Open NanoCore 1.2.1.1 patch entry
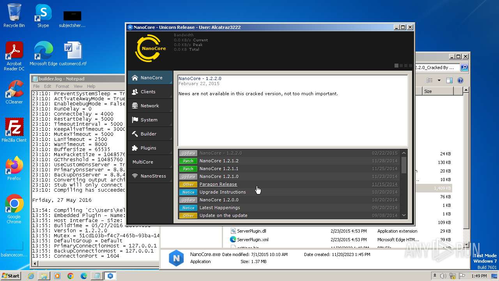Viewport: 499px width, 281px height. (289, 169)
